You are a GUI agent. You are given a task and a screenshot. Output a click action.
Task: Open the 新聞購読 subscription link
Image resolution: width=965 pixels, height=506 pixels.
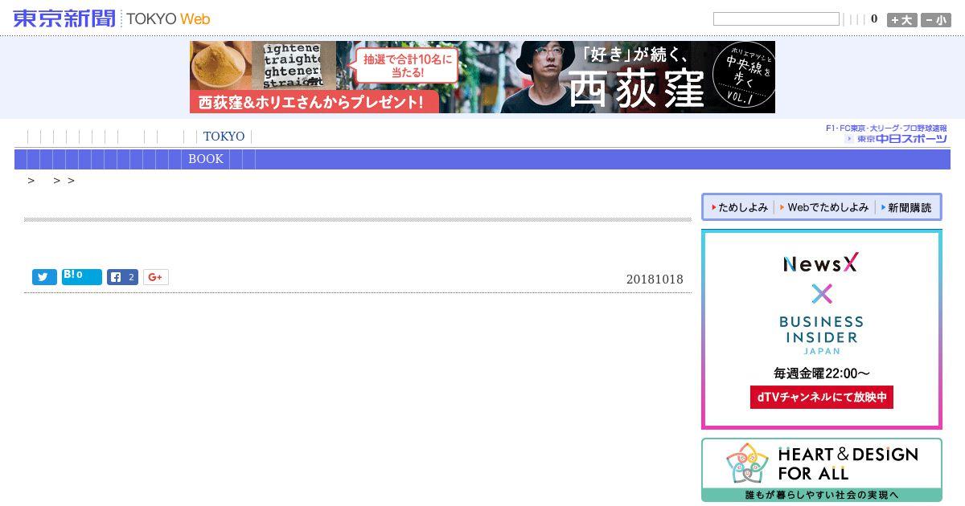pyautogui.click(x=906, y=207)
